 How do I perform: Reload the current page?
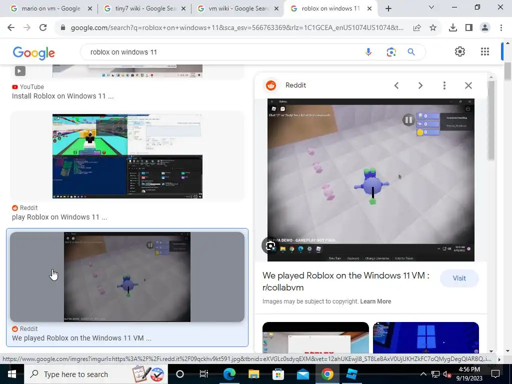pyautogui.click(x=43, y=28)
